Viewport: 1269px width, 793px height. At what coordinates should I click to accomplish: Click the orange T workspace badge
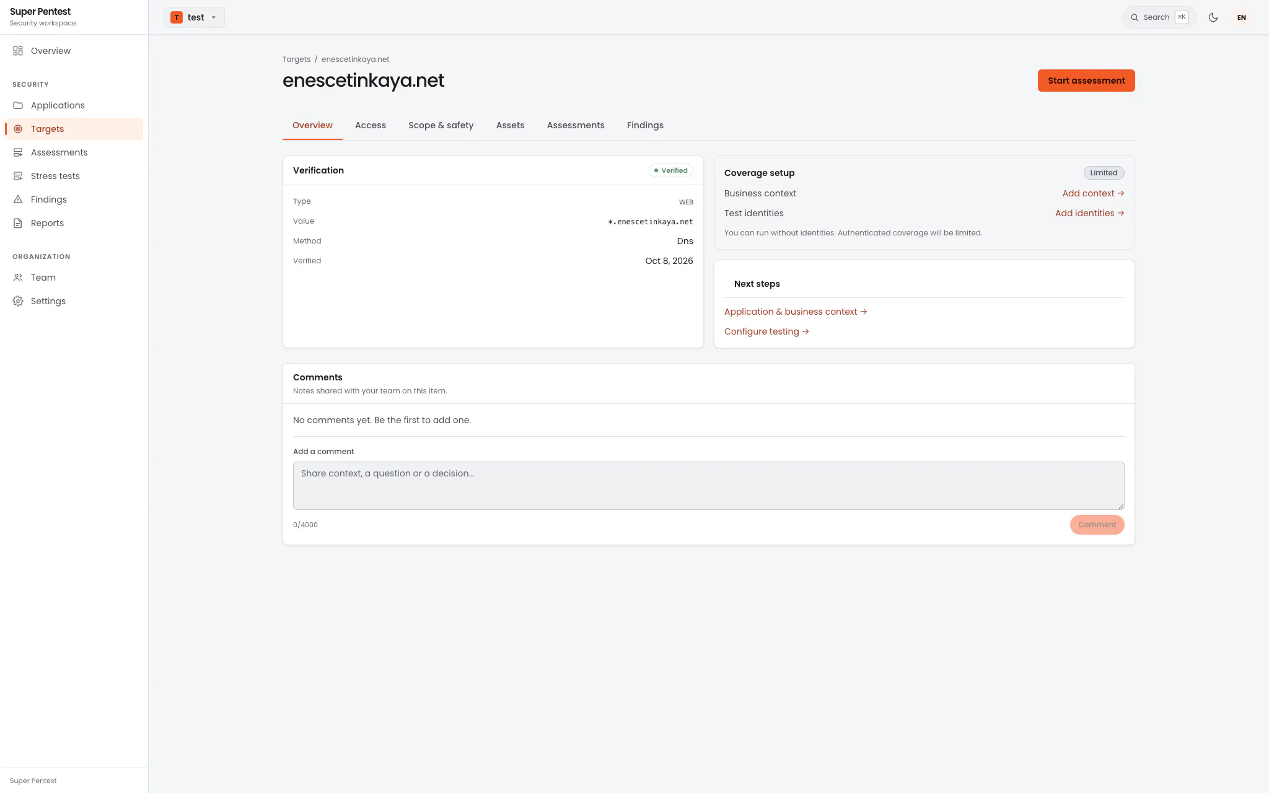(x=177, y=17)
